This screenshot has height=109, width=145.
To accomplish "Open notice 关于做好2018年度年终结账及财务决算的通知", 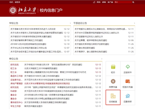I will pyautogui.click(x=31, y=37).
